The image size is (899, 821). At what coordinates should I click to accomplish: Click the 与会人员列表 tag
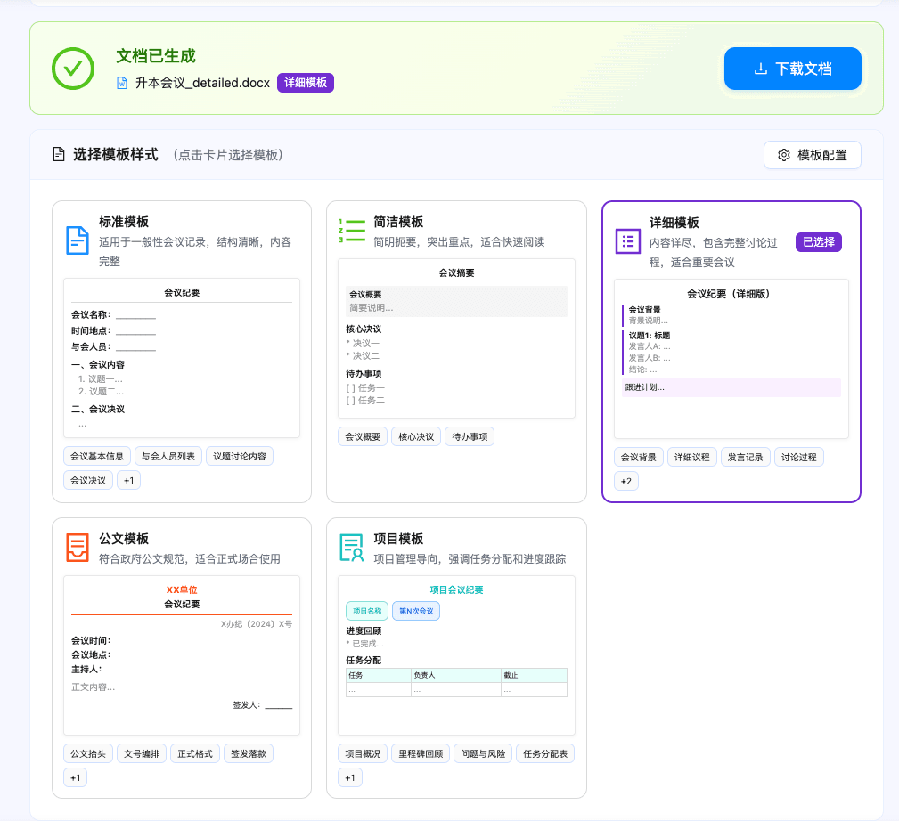coord(168,456)
